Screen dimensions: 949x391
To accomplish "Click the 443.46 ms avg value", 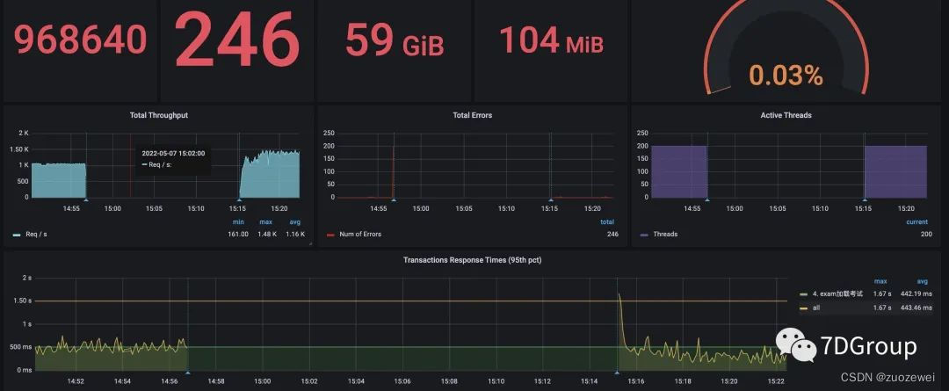I will (x=915, y=308).
